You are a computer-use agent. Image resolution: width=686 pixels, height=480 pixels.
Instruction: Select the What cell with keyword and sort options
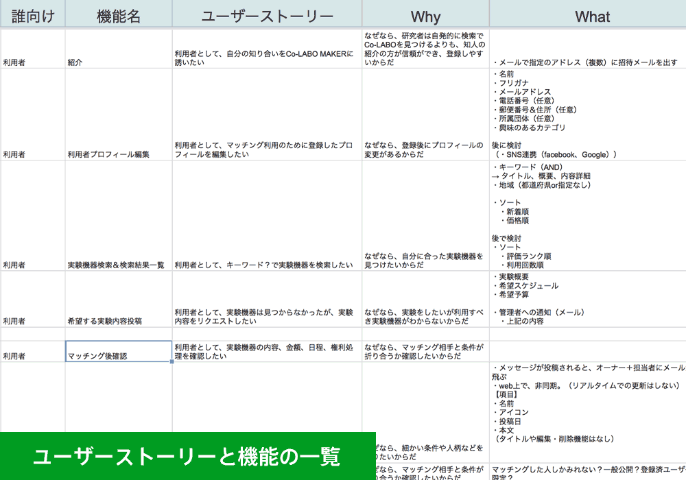point(587,215)
